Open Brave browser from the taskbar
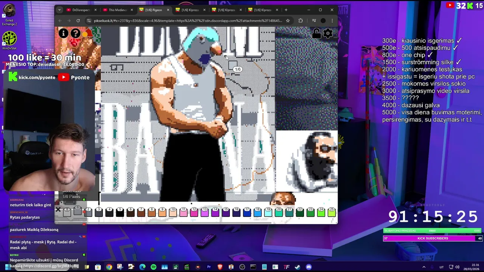 (220, 267)
